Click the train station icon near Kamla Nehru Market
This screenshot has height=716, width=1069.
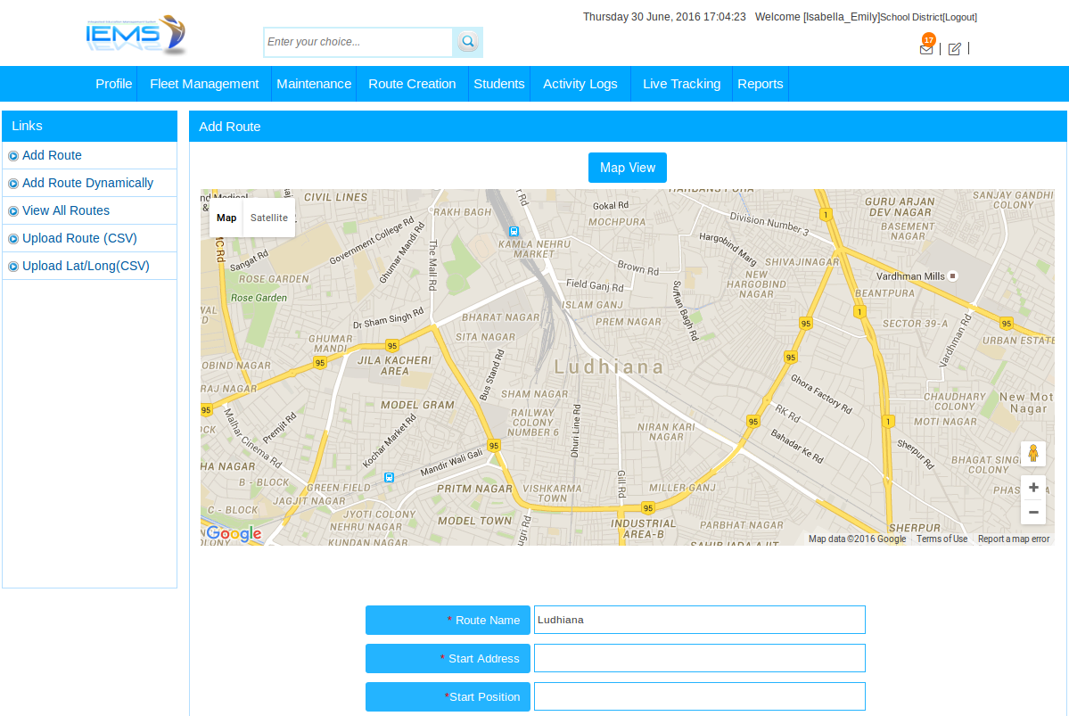tap(514, 232)
